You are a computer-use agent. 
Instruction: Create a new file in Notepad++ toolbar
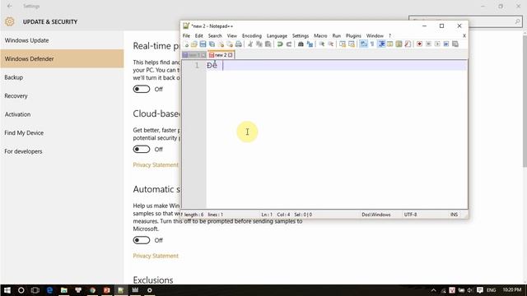tap(185, 44)
